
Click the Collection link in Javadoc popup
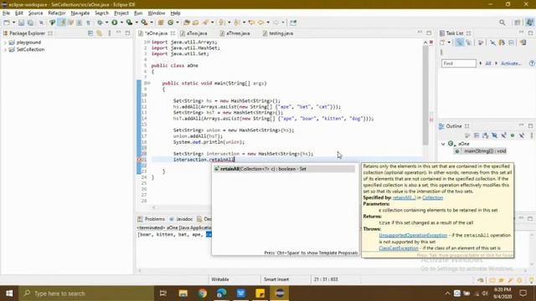(x=432, y=197)
